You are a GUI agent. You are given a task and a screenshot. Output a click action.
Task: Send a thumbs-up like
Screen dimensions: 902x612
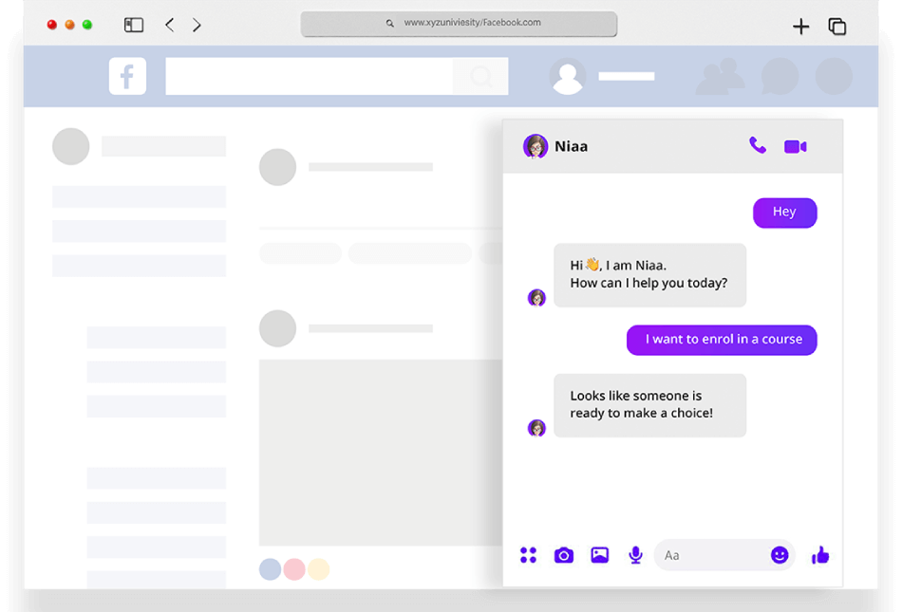click(820, 555)
